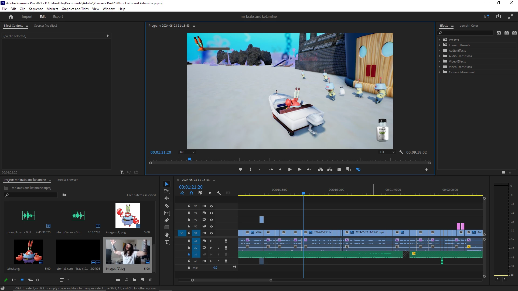The height and width of the screenshot is (291, 518).
Task: Open timeline wrench display settings
Action: click(219, 193)
